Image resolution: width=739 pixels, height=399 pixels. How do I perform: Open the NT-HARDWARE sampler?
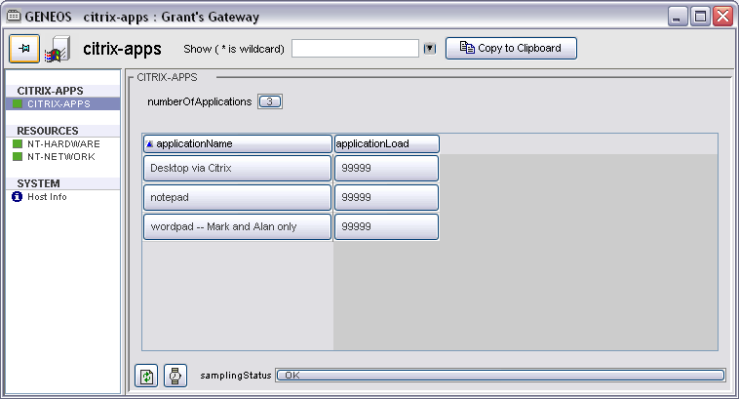tap(63, 143)
